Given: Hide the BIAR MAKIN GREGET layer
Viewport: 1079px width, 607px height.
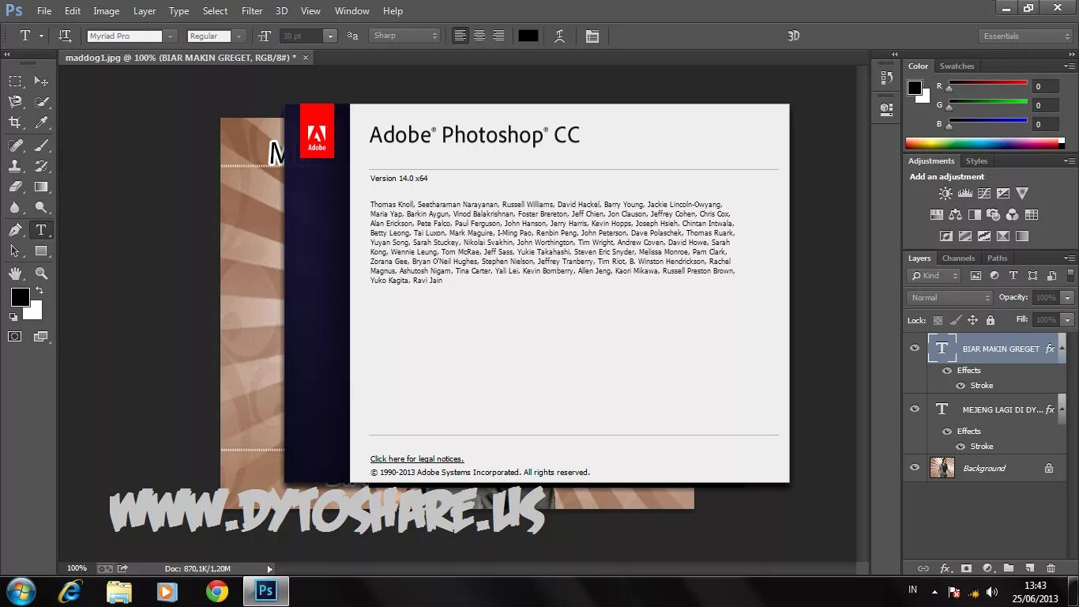Looking at the screenshot, I should click(915, 348).
